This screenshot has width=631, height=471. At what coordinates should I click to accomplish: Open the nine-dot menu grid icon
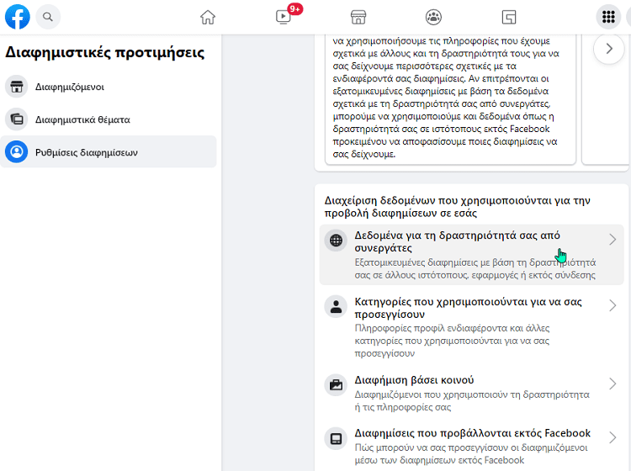[608, 17]
